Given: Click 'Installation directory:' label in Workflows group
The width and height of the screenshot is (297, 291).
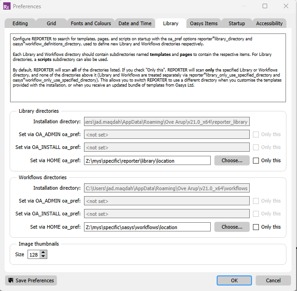Looking at the screenshot, I should pyautogui.click(x=57, y=188).
